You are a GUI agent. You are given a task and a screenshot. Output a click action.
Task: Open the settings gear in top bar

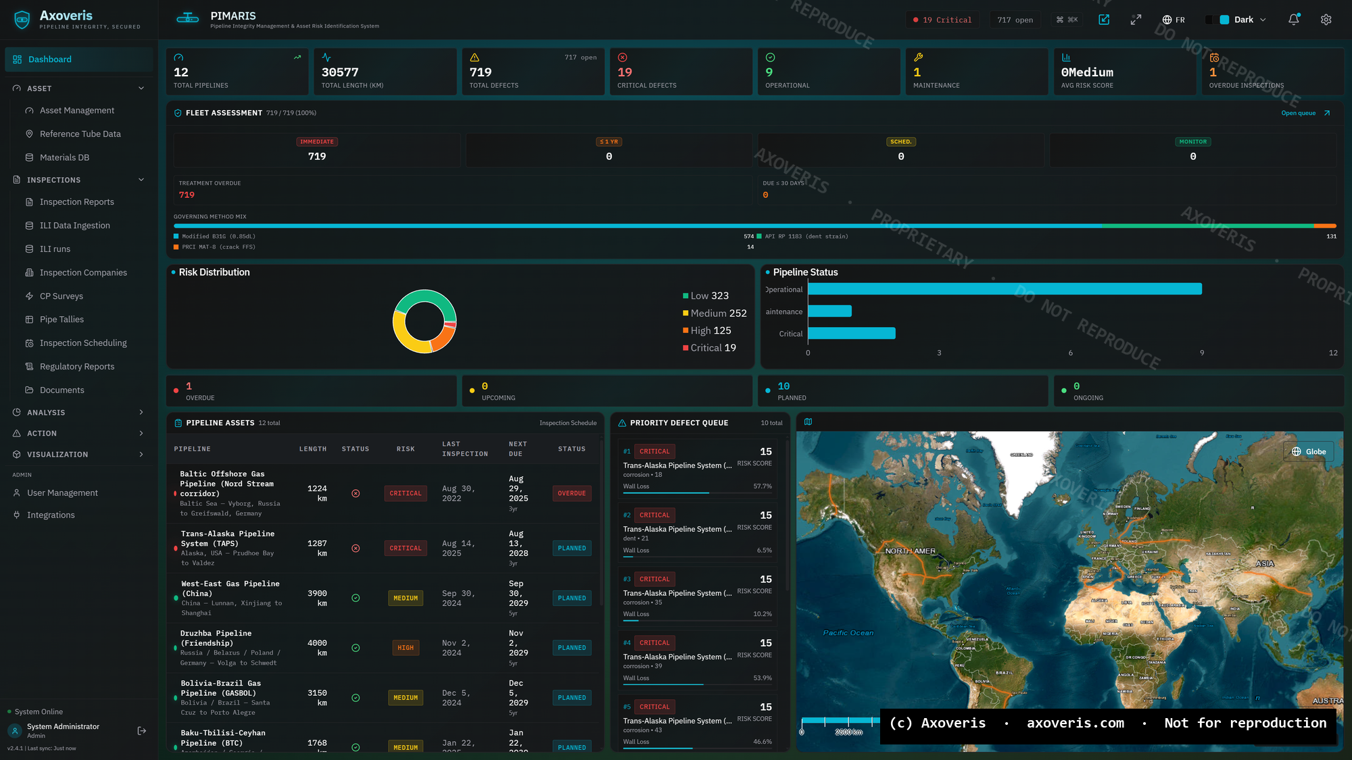click(x=1326, y=20)
